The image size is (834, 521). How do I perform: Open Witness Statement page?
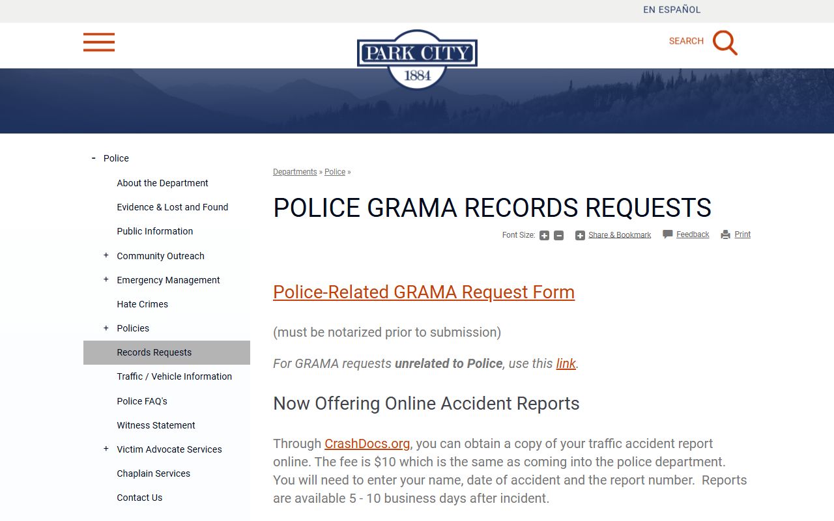[x=156, y=425]
